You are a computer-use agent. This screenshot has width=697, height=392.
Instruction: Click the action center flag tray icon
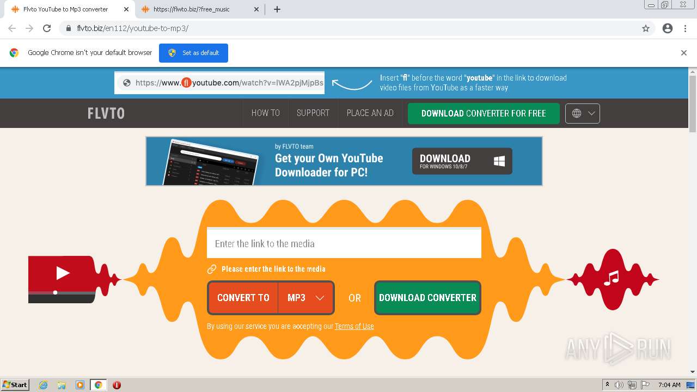tap(645, 385)
